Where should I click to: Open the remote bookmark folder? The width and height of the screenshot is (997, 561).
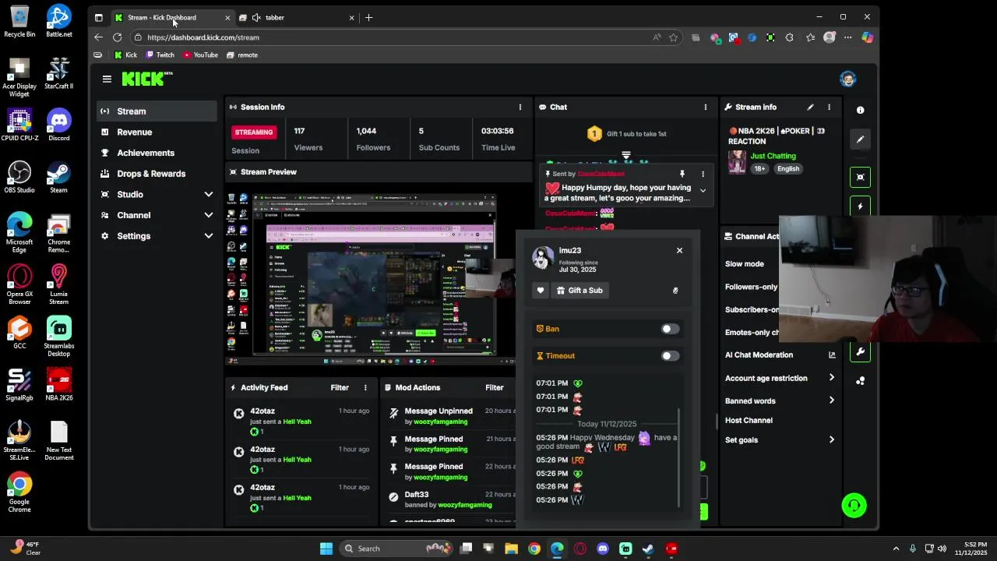[x=242, y=55]
